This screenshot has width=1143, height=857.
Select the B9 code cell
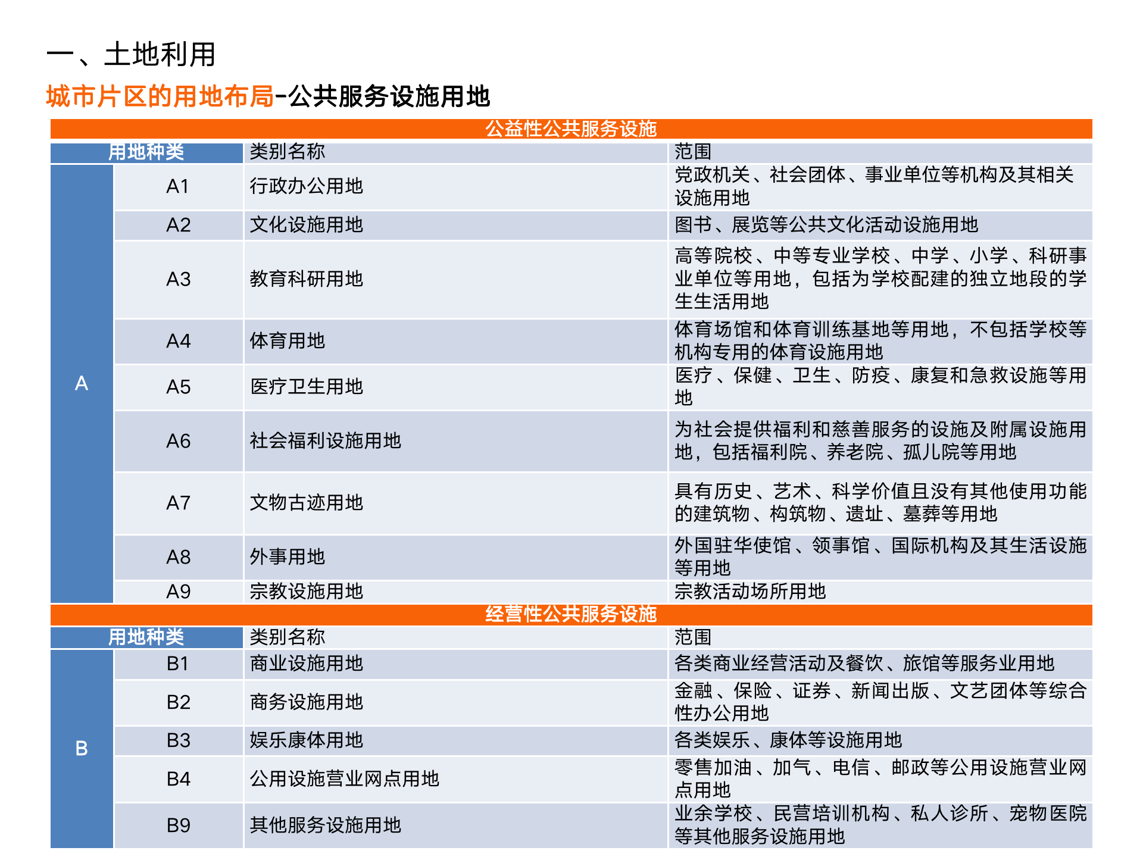point(178,825)
